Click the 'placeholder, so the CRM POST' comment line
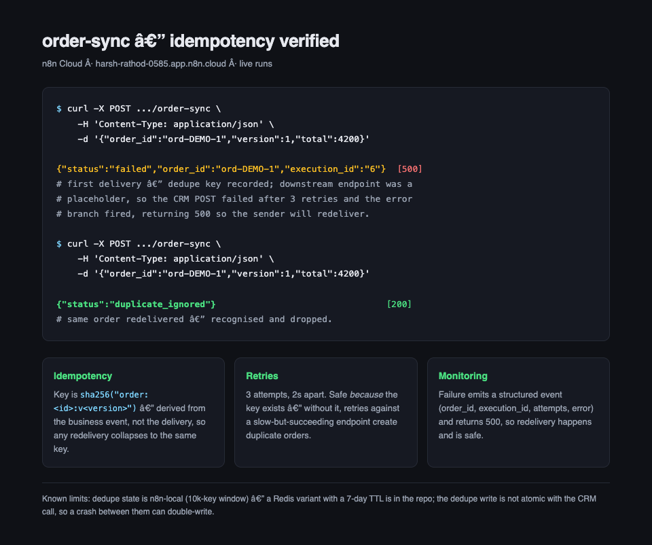This screenshot has height=545, width=652. [x=234, y=199]
